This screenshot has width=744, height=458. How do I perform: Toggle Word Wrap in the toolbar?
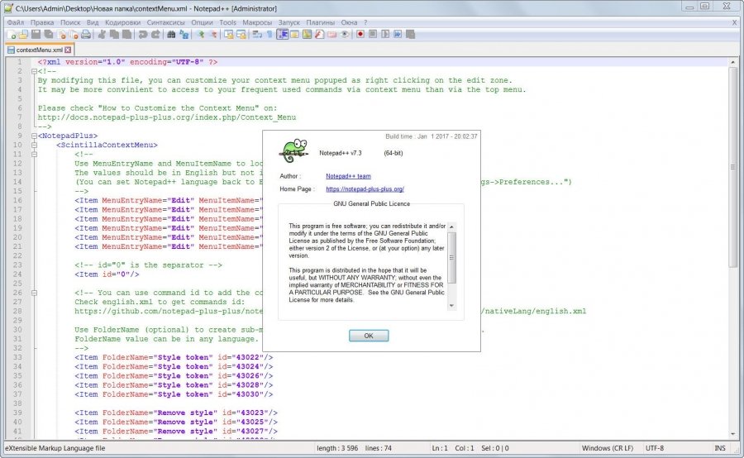point(257,35)
